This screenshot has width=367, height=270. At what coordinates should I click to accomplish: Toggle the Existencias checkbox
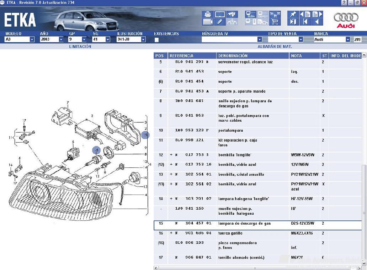[x=156, y=40]
